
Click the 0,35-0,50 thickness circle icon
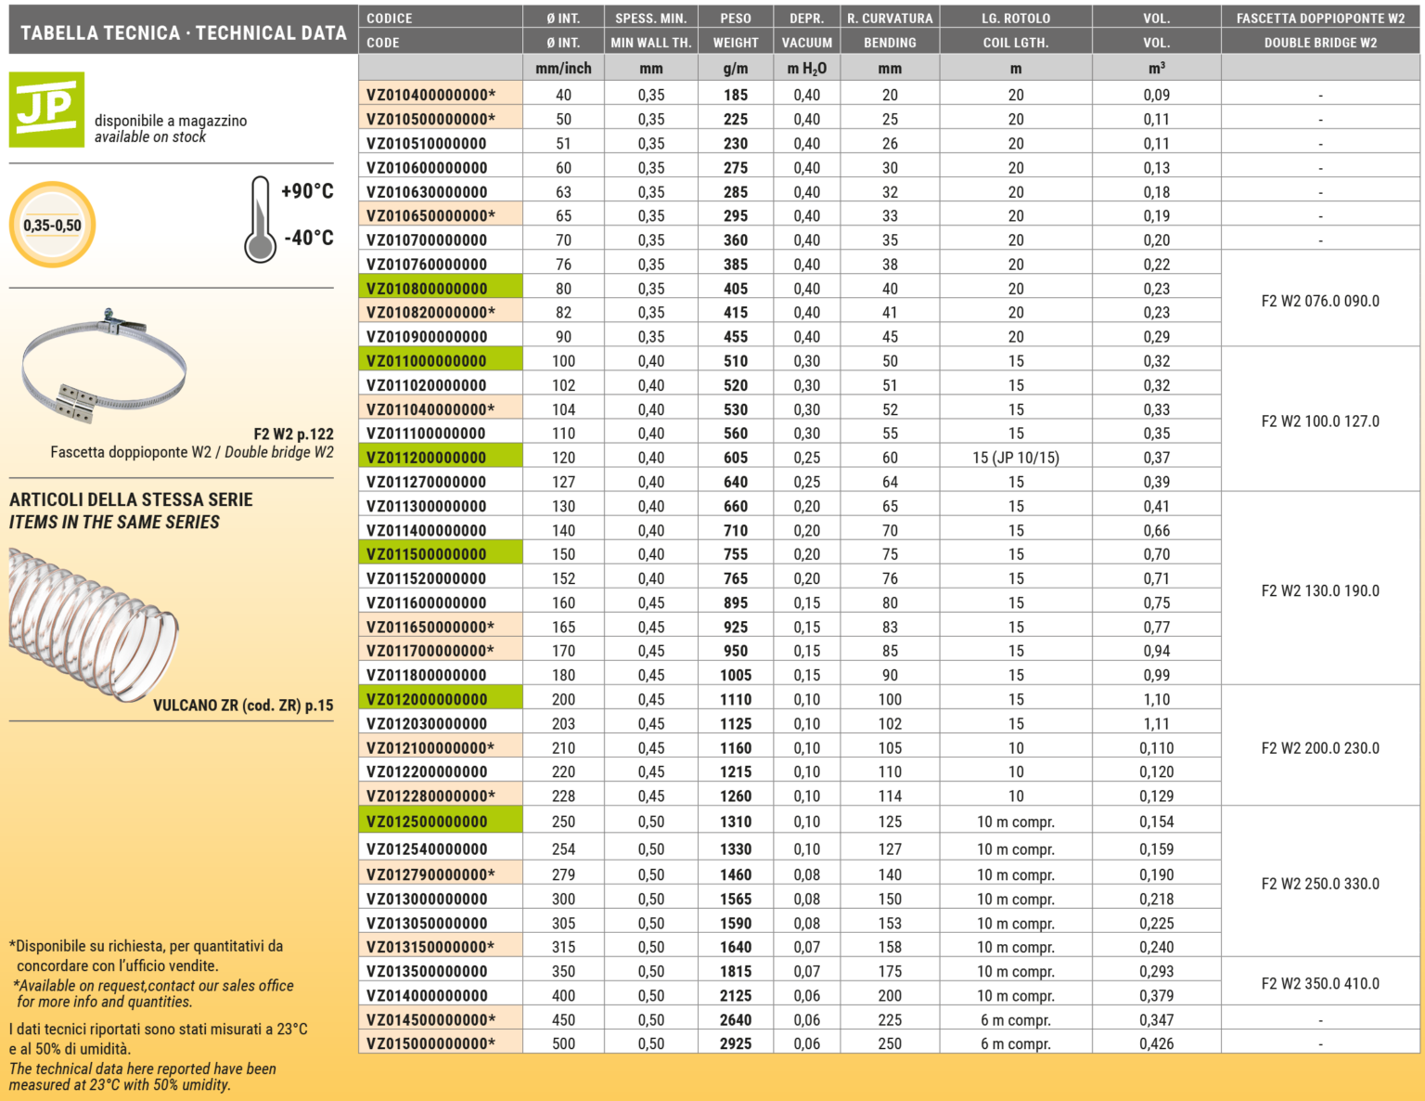pyautogui.click(x=53, y=225)
